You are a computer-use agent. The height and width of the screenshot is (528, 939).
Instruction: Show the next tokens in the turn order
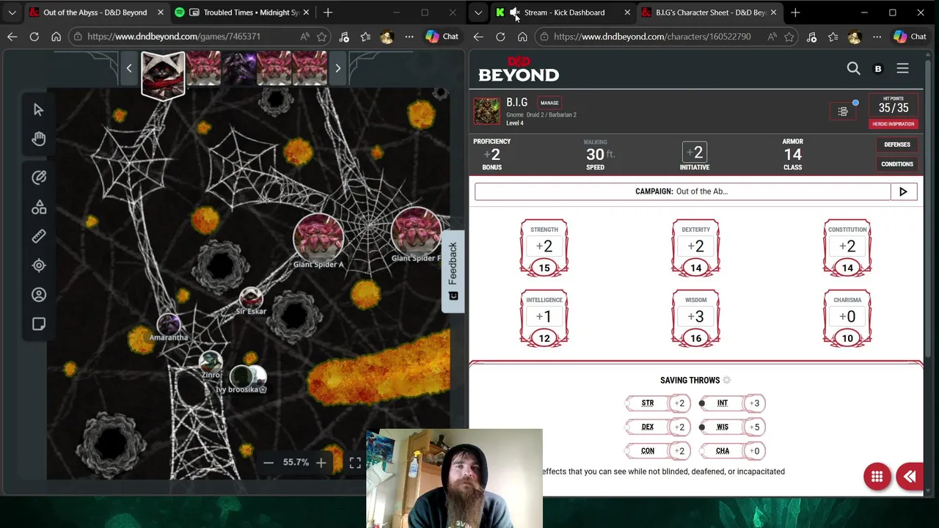tap(337, 69)
